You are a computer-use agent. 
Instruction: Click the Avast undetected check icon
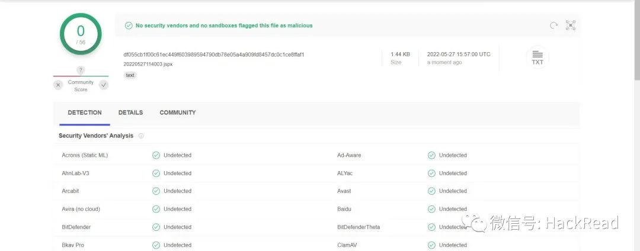click(431, 191)
